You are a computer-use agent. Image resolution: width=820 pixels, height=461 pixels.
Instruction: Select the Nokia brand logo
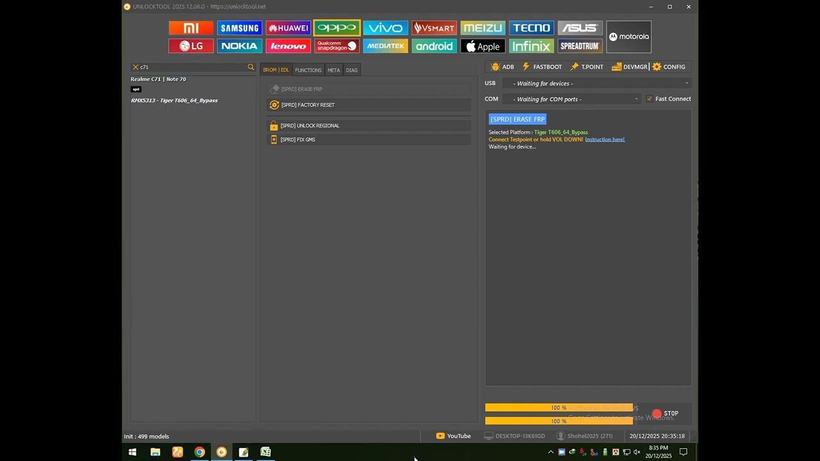[x=240, y=46]
